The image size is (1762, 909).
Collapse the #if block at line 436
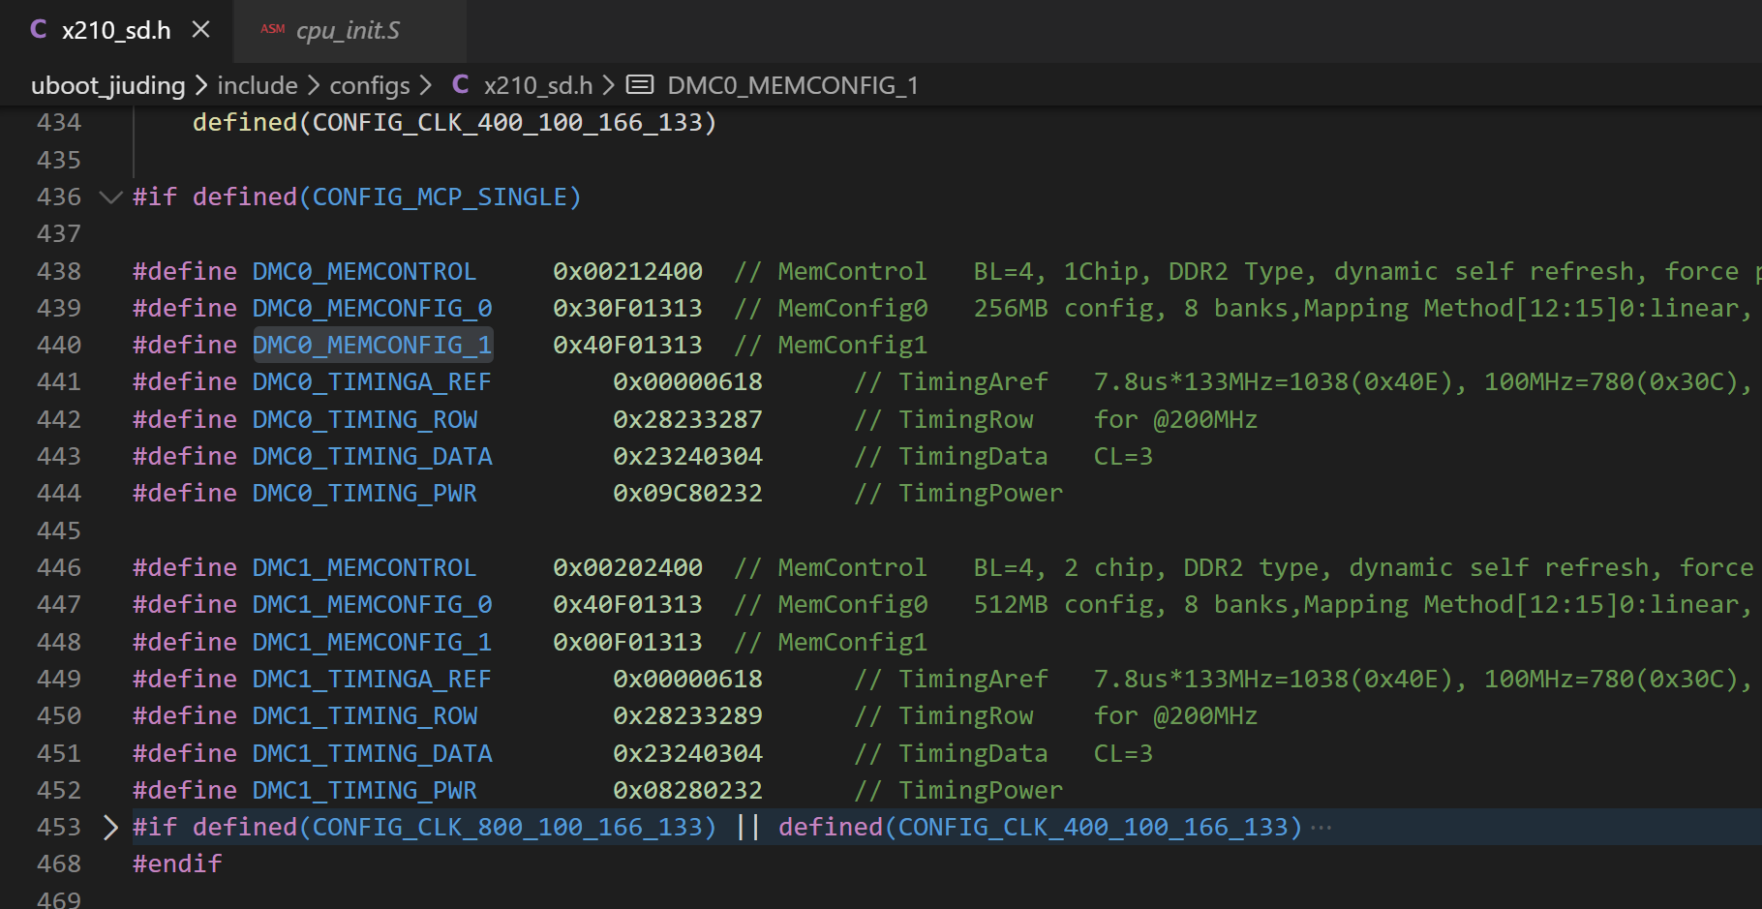pyautogui.click(x=110, y=197)
